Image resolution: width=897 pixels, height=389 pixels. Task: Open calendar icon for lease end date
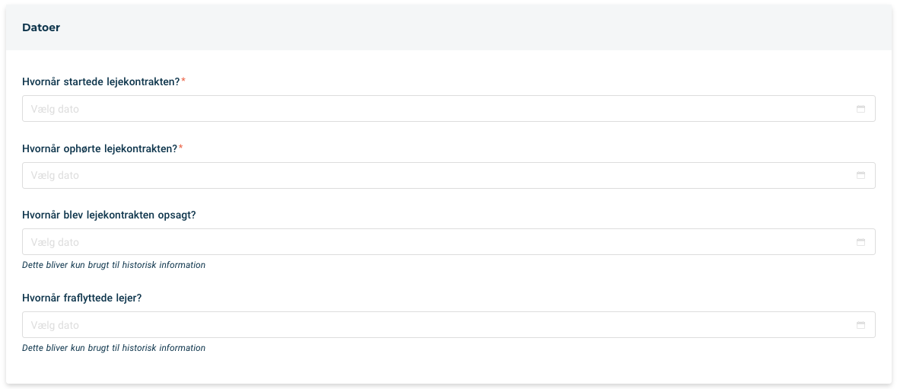pos(860,176)
